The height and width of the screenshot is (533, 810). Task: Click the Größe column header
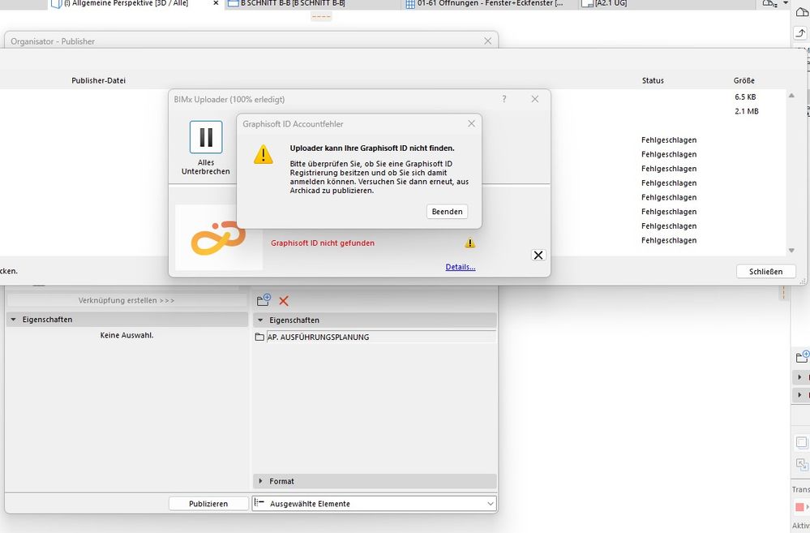744,80
